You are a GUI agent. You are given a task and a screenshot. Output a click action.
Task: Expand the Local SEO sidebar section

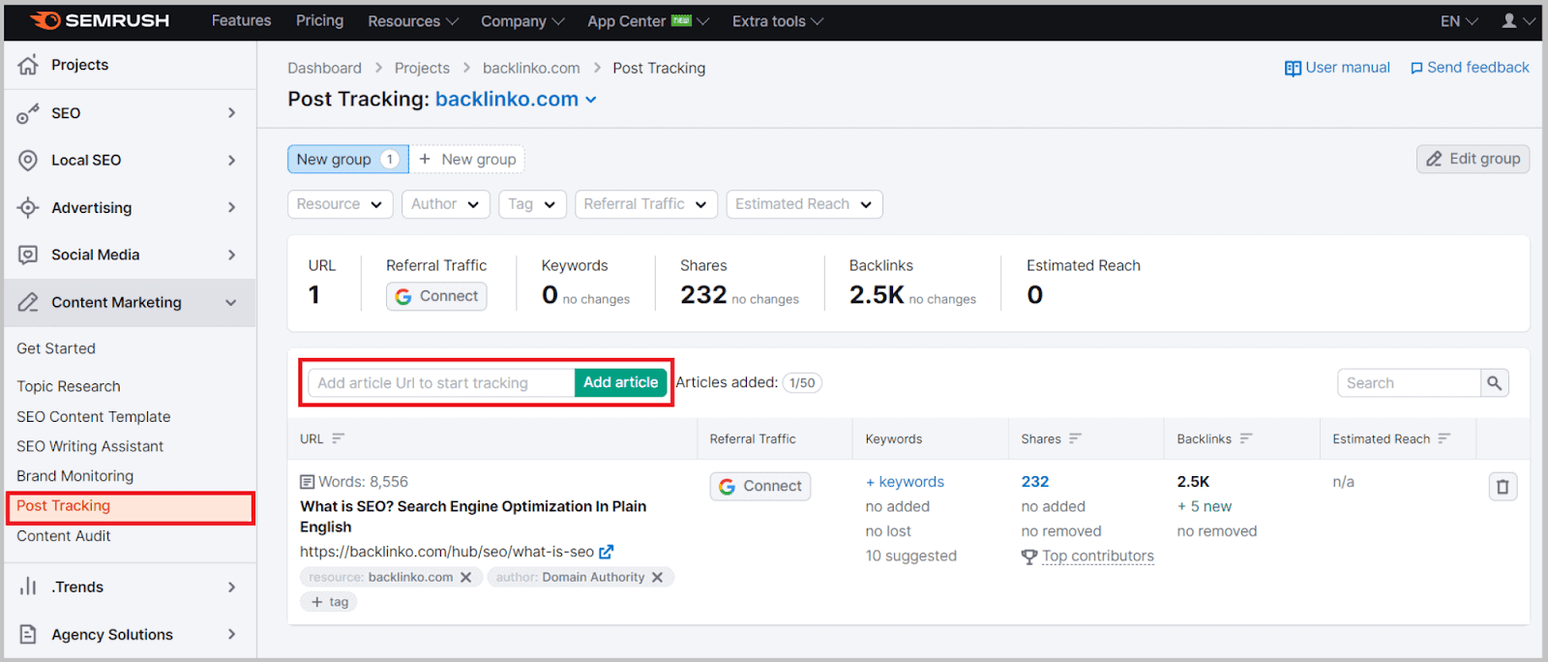point(231,161)
